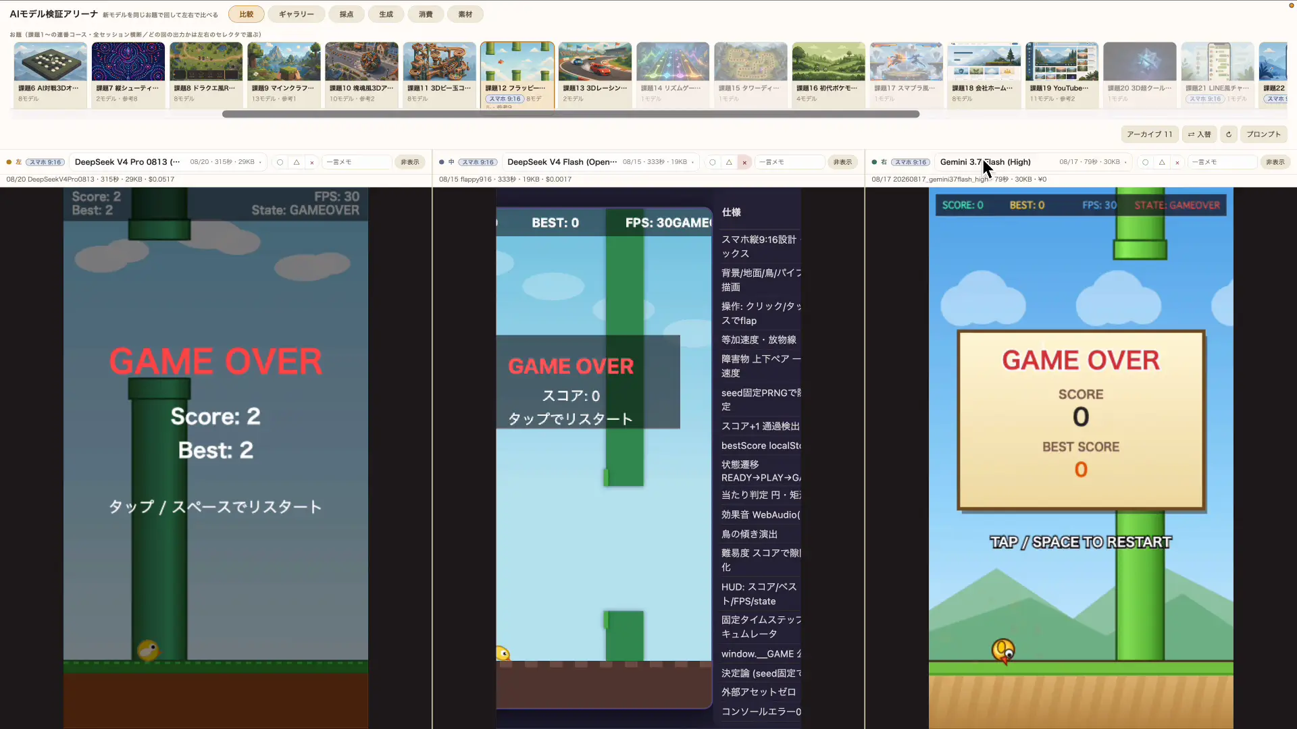Select the 課題11 3Dビー玉 thumbnail

coord(440,74)
